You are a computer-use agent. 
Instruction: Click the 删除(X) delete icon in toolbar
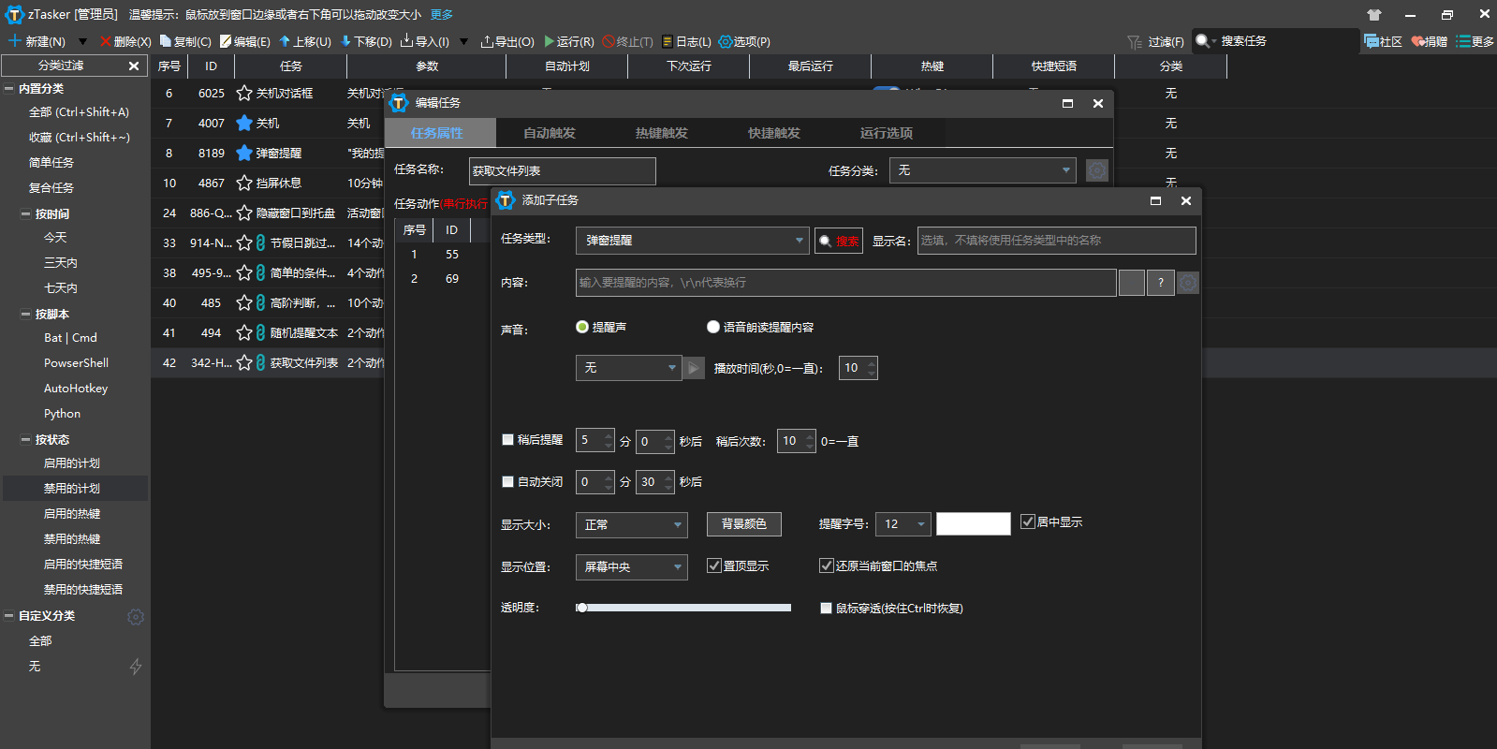pos(105,41)
